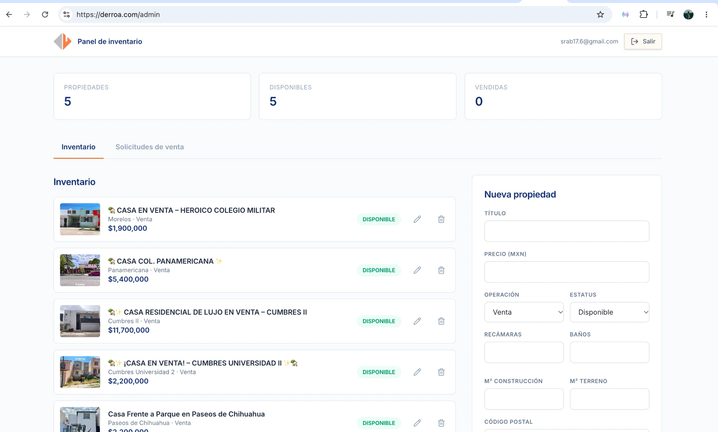Focus the Baños input field
Viewport: 718px width, 432px height.
(x=609, y=352)
